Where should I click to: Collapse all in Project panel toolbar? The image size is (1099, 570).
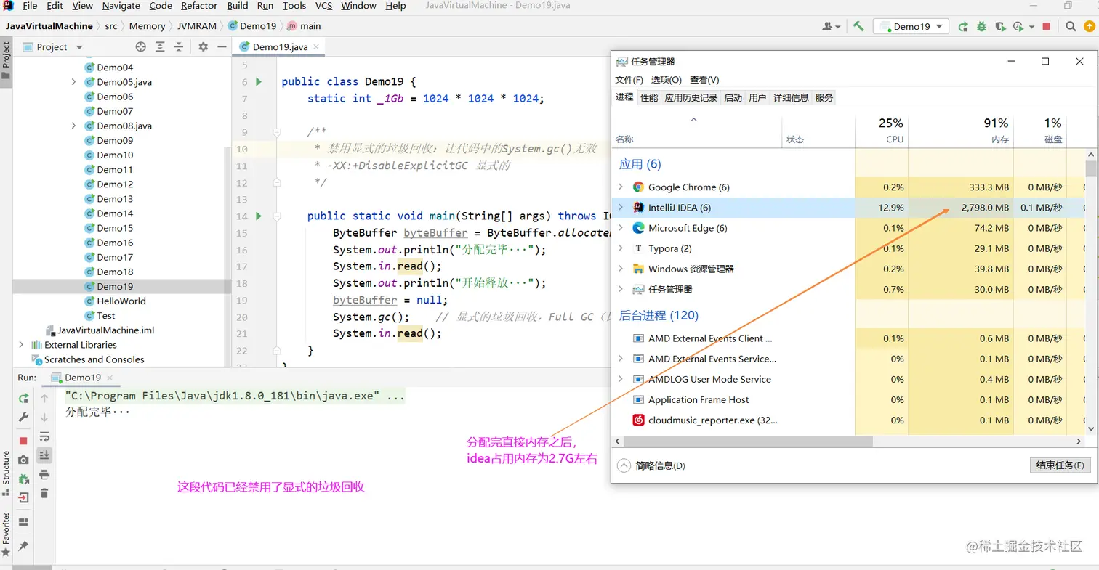[179, 46]
